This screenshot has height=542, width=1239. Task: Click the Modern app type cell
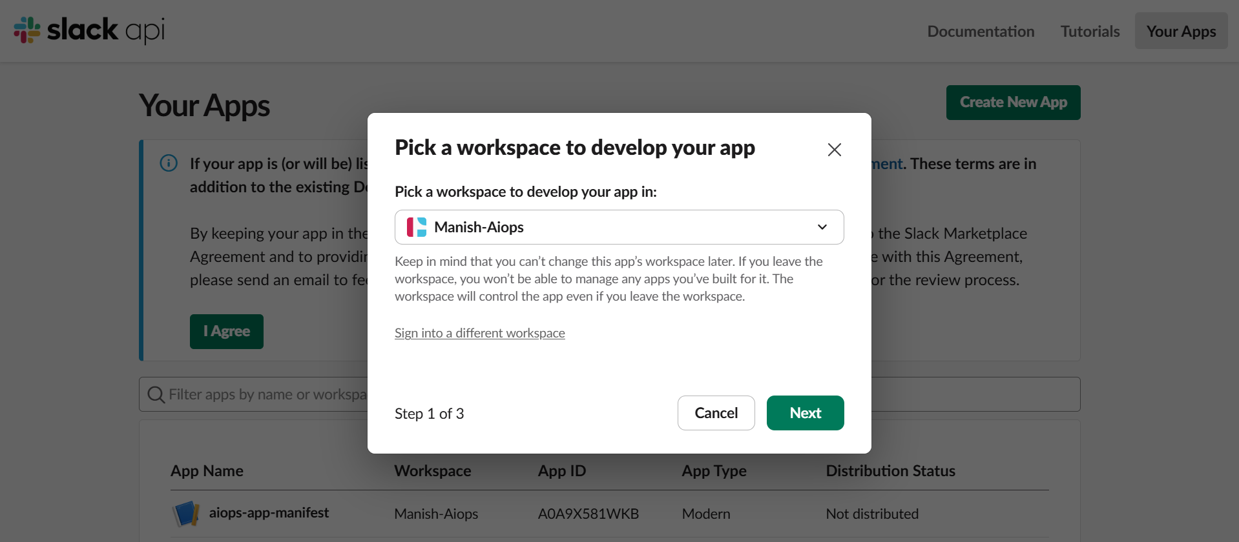tap(706, 514)
